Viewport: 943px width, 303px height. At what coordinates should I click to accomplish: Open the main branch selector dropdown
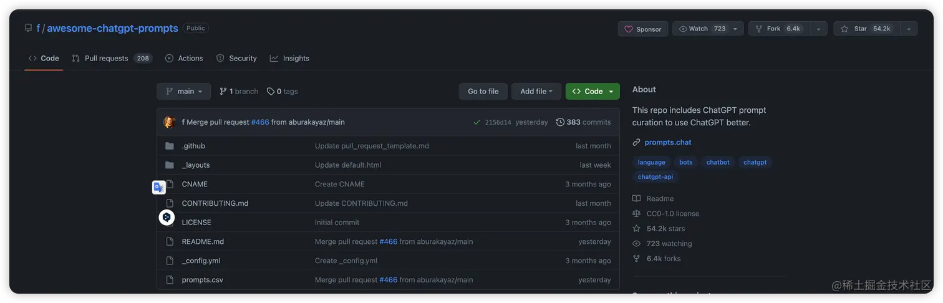tap(184, 91)
